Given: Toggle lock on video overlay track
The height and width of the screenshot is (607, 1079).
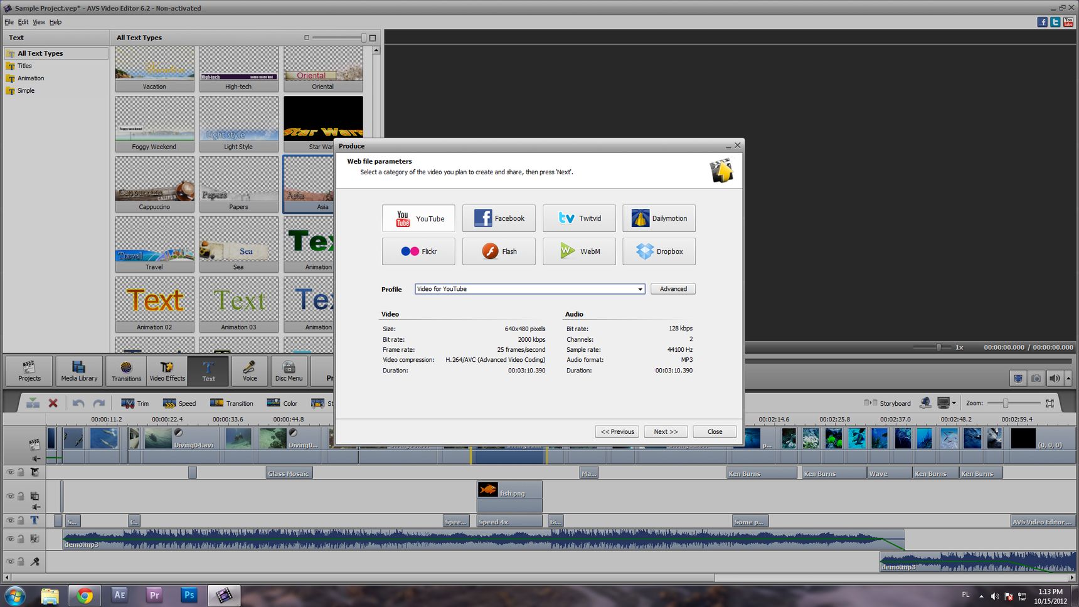Looking at the screenshot, I should click(x=21, y=495).
